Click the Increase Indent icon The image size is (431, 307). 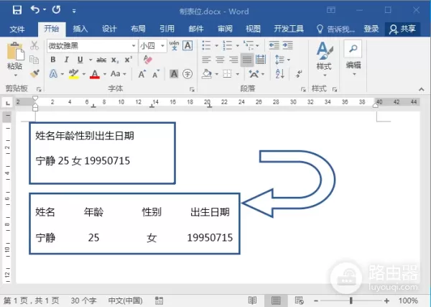click(287, 45)
